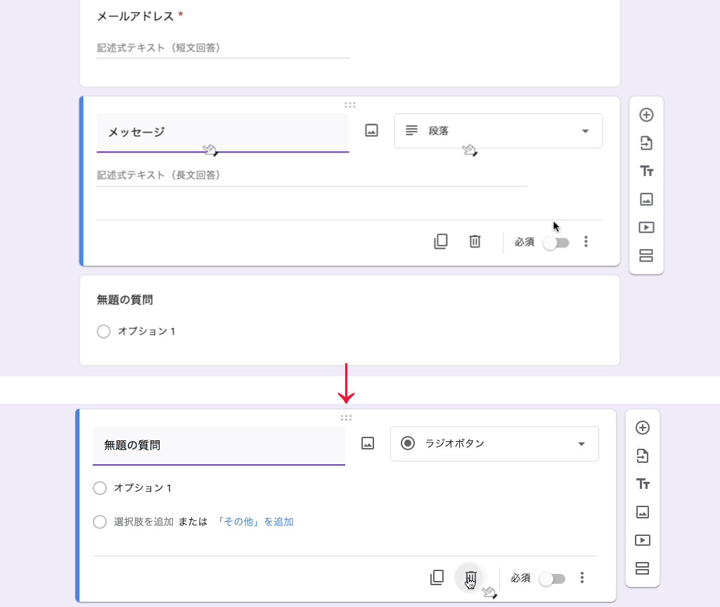The image size is (720, 607).
Task: Add question icon in upper sidebar
Action: (x=646, y=115)
